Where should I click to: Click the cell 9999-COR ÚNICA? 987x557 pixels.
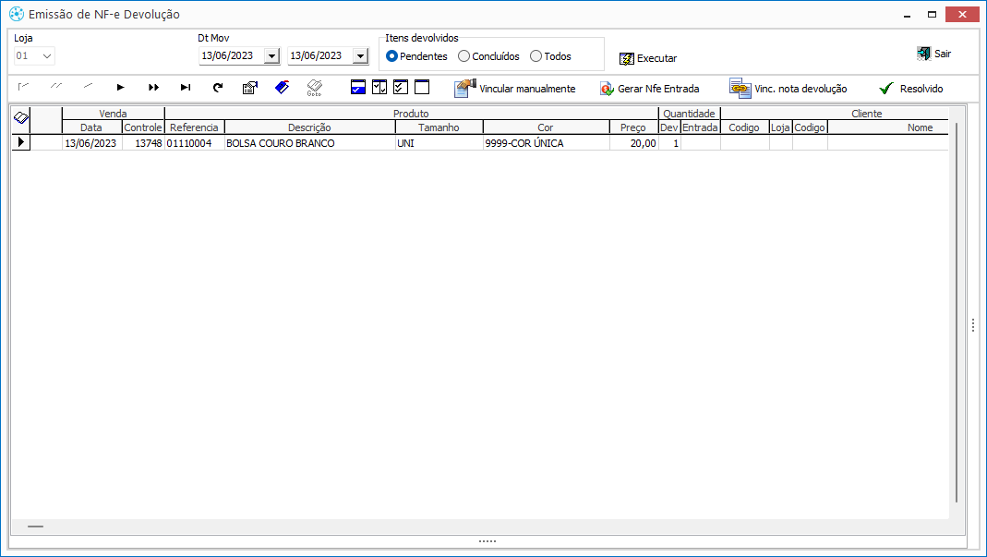tap(547, 143)
